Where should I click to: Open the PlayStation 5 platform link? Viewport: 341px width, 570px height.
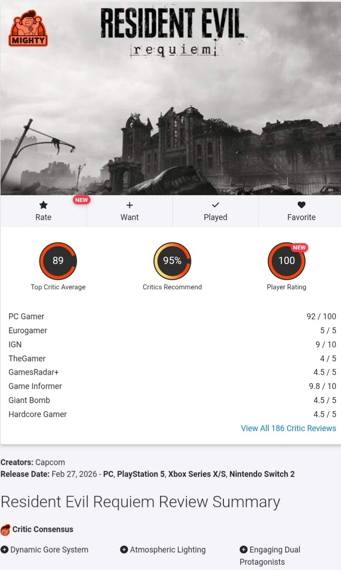click(x=141, y=474)
